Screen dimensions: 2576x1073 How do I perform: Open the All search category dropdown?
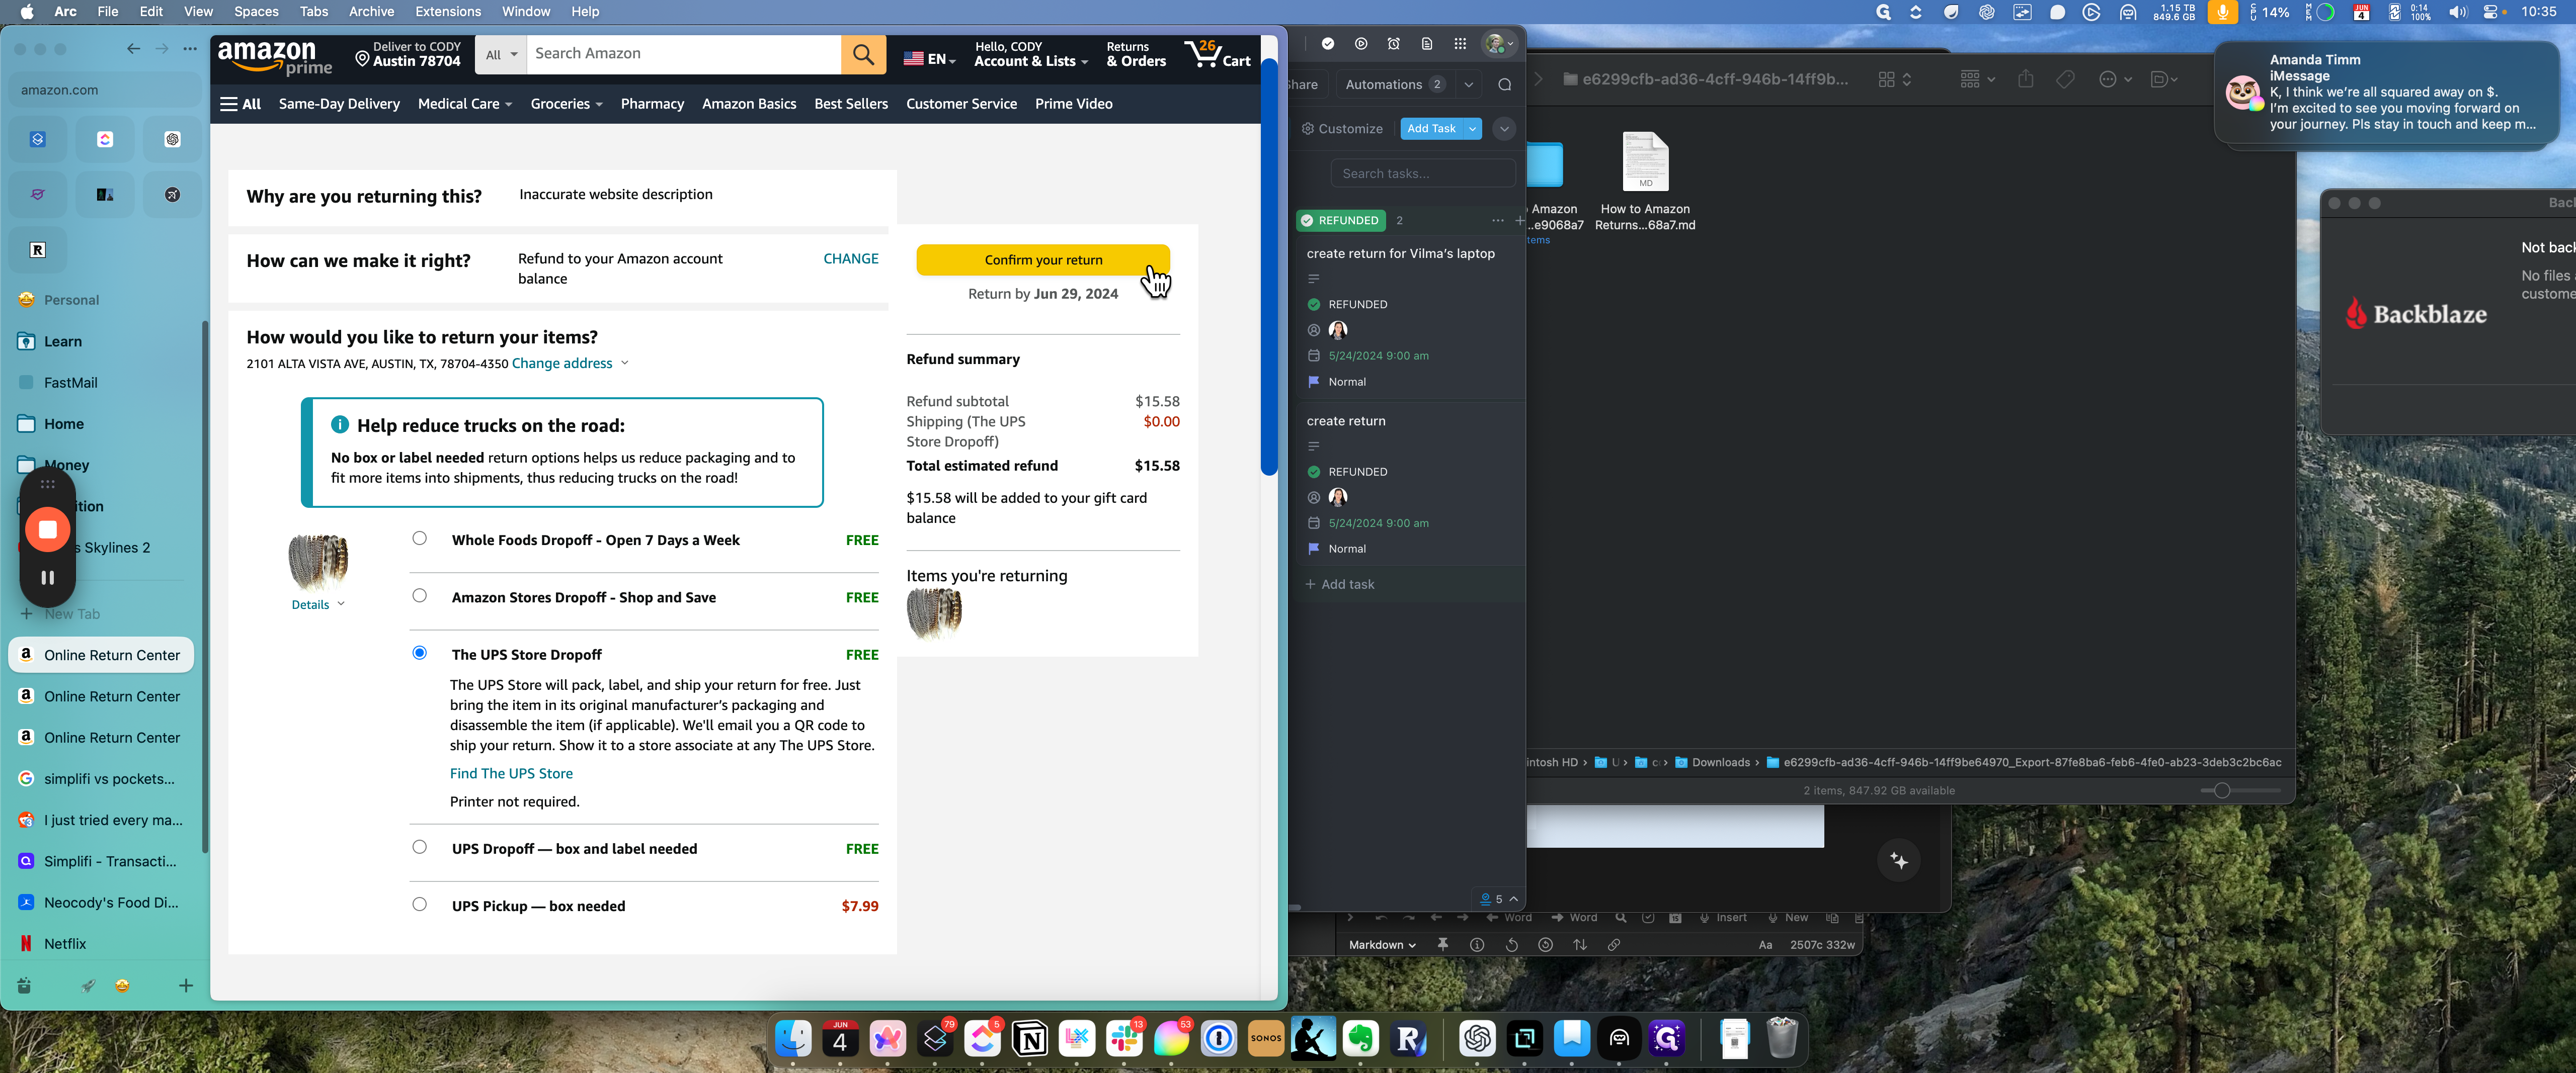click(501, 55)
